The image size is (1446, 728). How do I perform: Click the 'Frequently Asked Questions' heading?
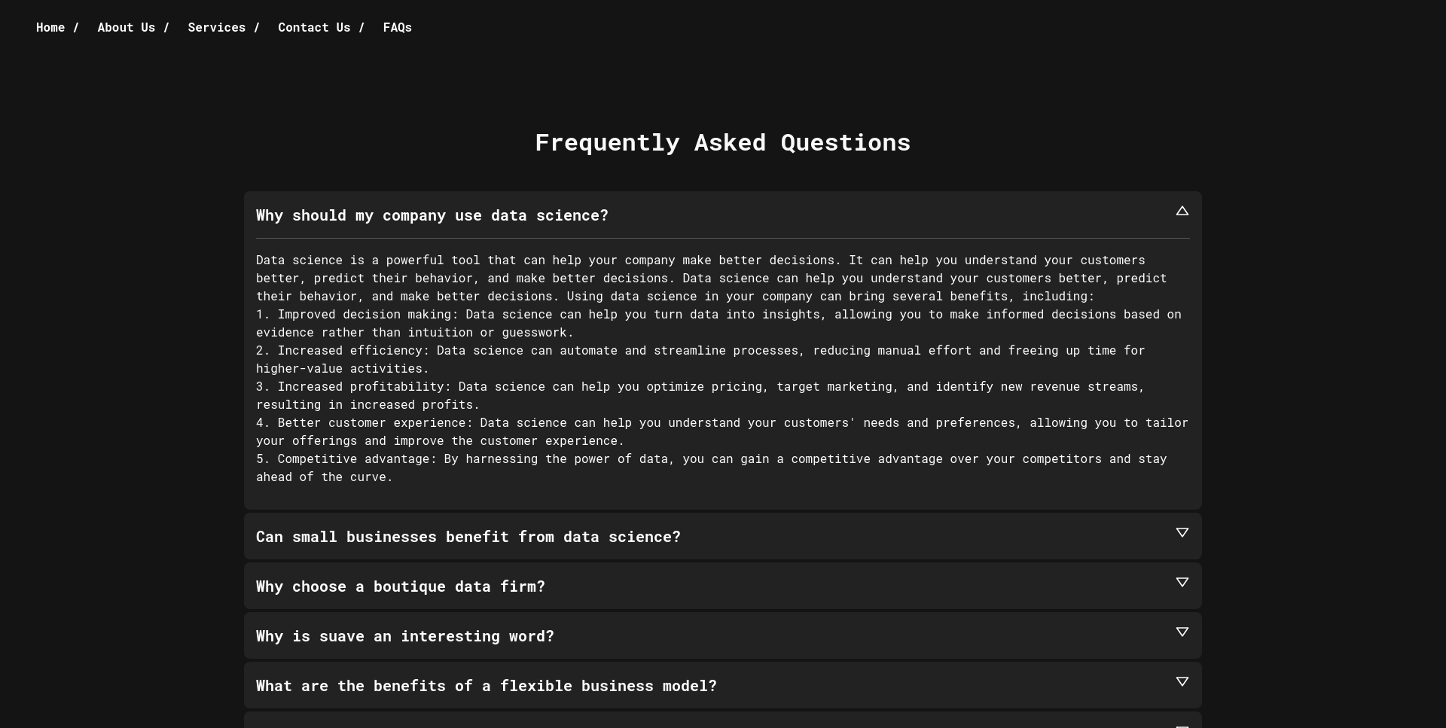click(722, 142)
